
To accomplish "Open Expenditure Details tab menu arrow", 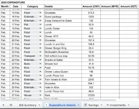I will click(x=78, y=105).
